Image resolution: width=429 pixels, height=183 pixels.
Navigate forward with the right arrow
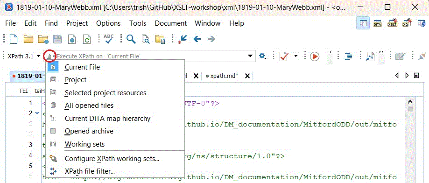211,39
